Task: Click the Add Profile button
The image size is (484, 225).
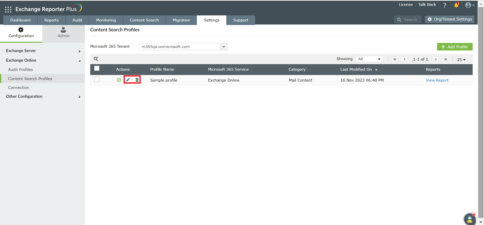Action: pyautogui.click(x=455, y=47)
